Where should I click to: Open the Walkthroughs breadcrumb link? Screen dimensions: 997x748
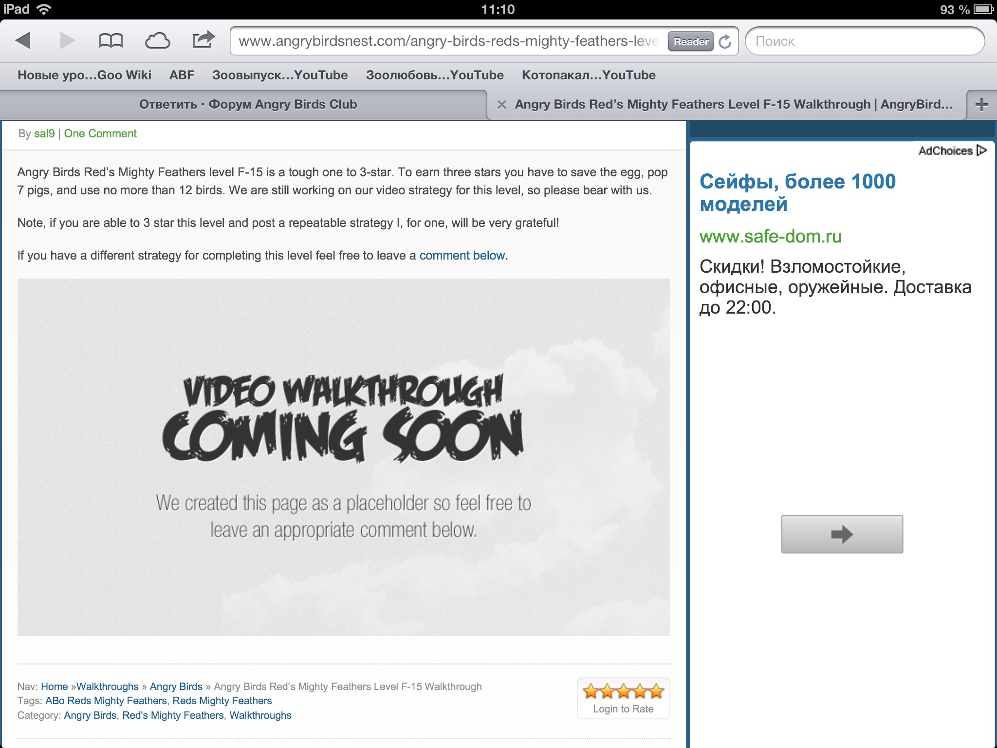tap(108, 687)
